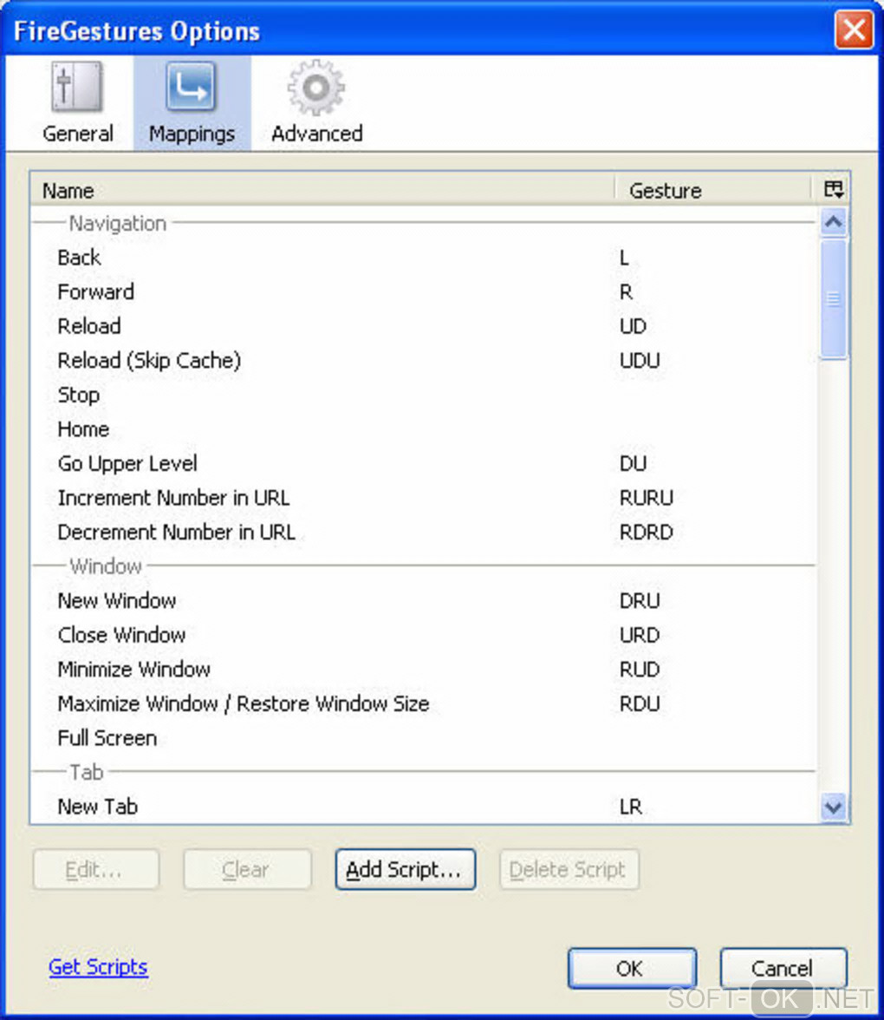
Task: Open the Get Scripts link
Action: point(98,966)
